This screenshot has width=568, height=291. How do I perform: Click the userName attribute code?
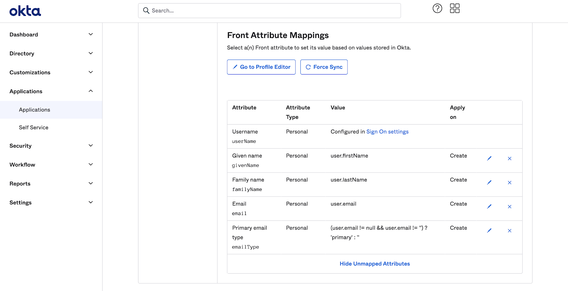[x=244, y=141]
